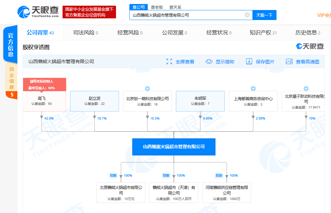Expand 北京饭一萌科技有限公司 shareholder node
Viewport: 331px width, 213px height.
[147, 88]
